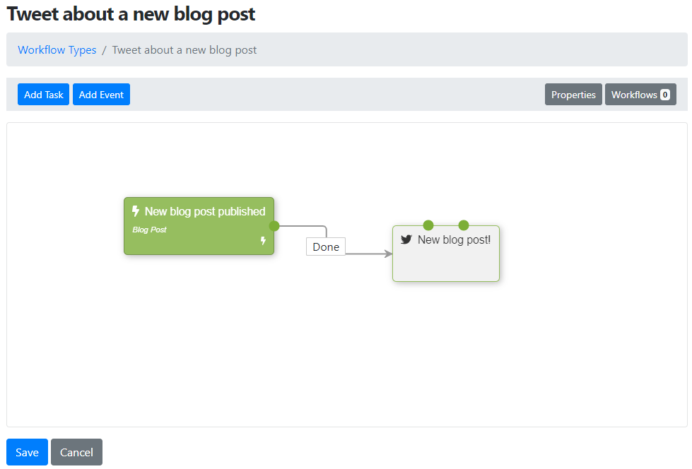Viewport: 692px width, 469px height.
Task: Click the Blog Post subtitle in event node
Action: tap(149, 230)
